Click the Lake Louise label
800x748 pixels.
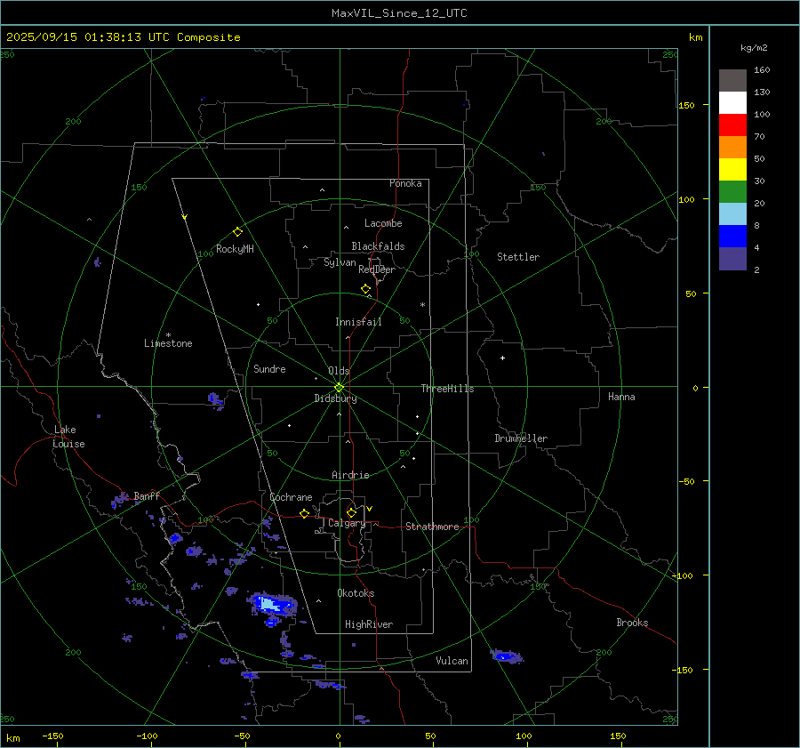68,437
